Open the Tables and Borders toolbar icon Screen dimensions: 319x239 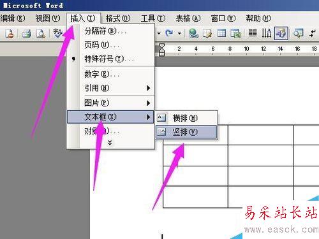coord(207,34)
